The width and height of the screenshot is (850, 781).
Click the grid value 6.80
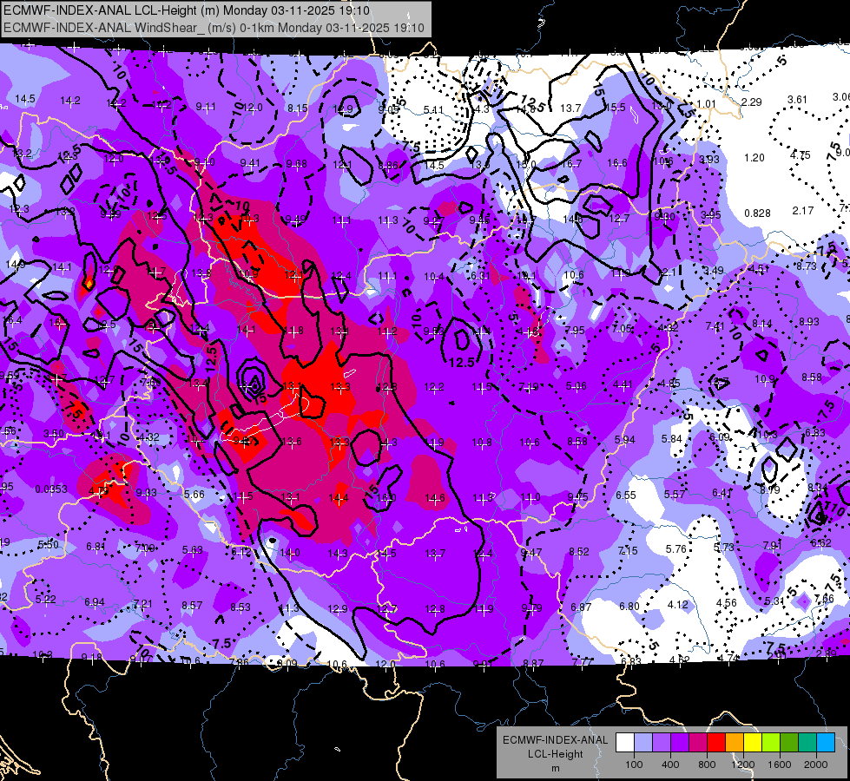629,606
